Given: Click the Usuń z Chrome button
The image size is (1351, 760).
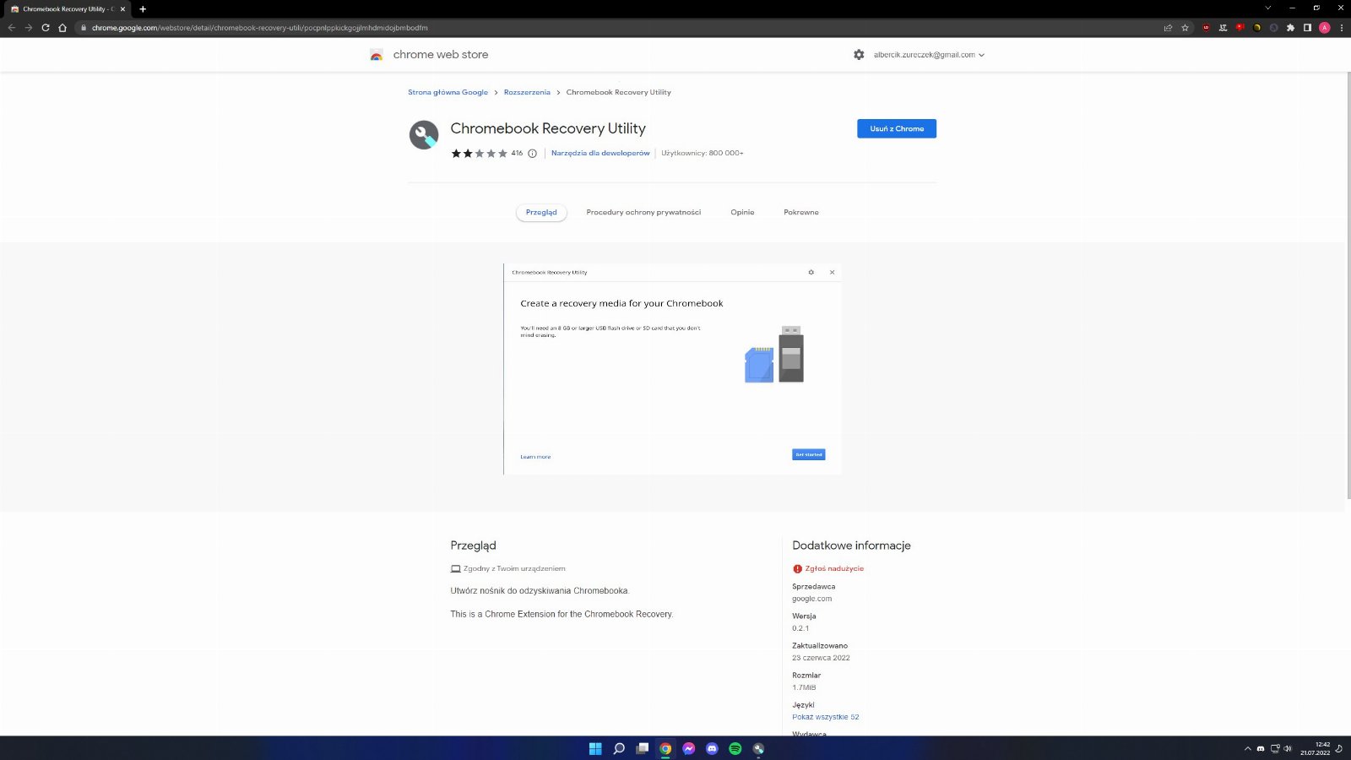Looking at the screenshot, I should 897,128.
